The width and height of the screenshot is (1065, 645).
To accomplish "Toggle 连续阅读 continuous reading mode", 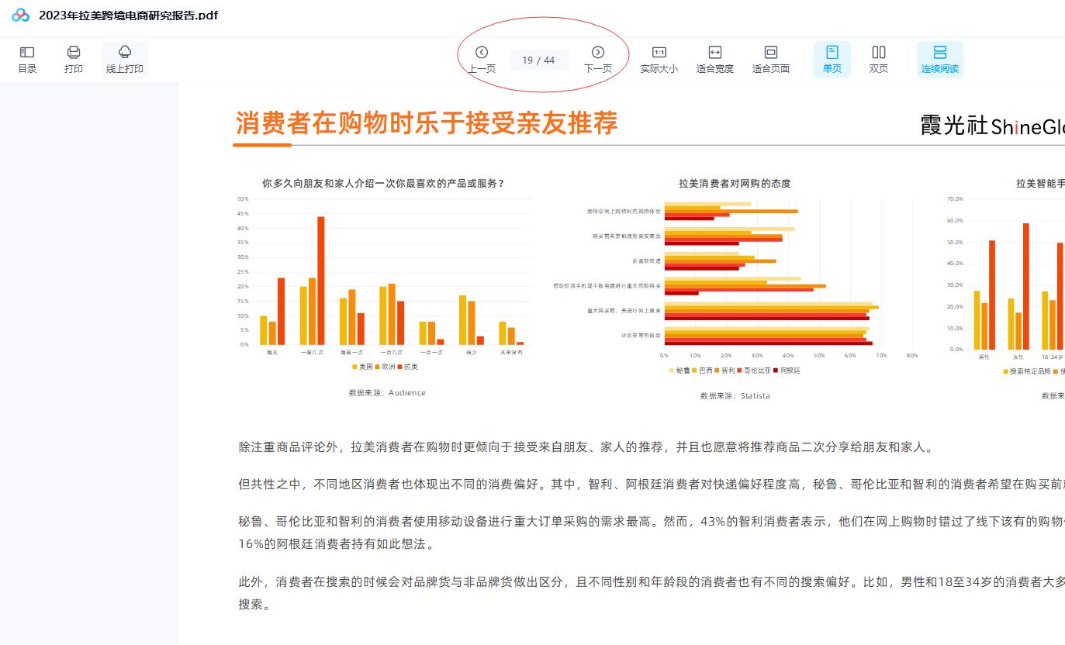I will [939, 59].
